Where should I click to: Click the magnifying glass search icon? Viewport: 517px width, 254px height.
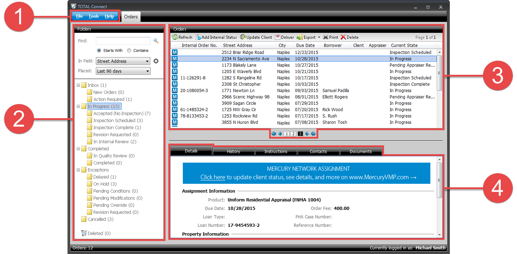(x=156, y=41)
